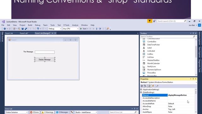Open the Undo history dropdown arrow
The image size is (202, 114).
point(41,29)
